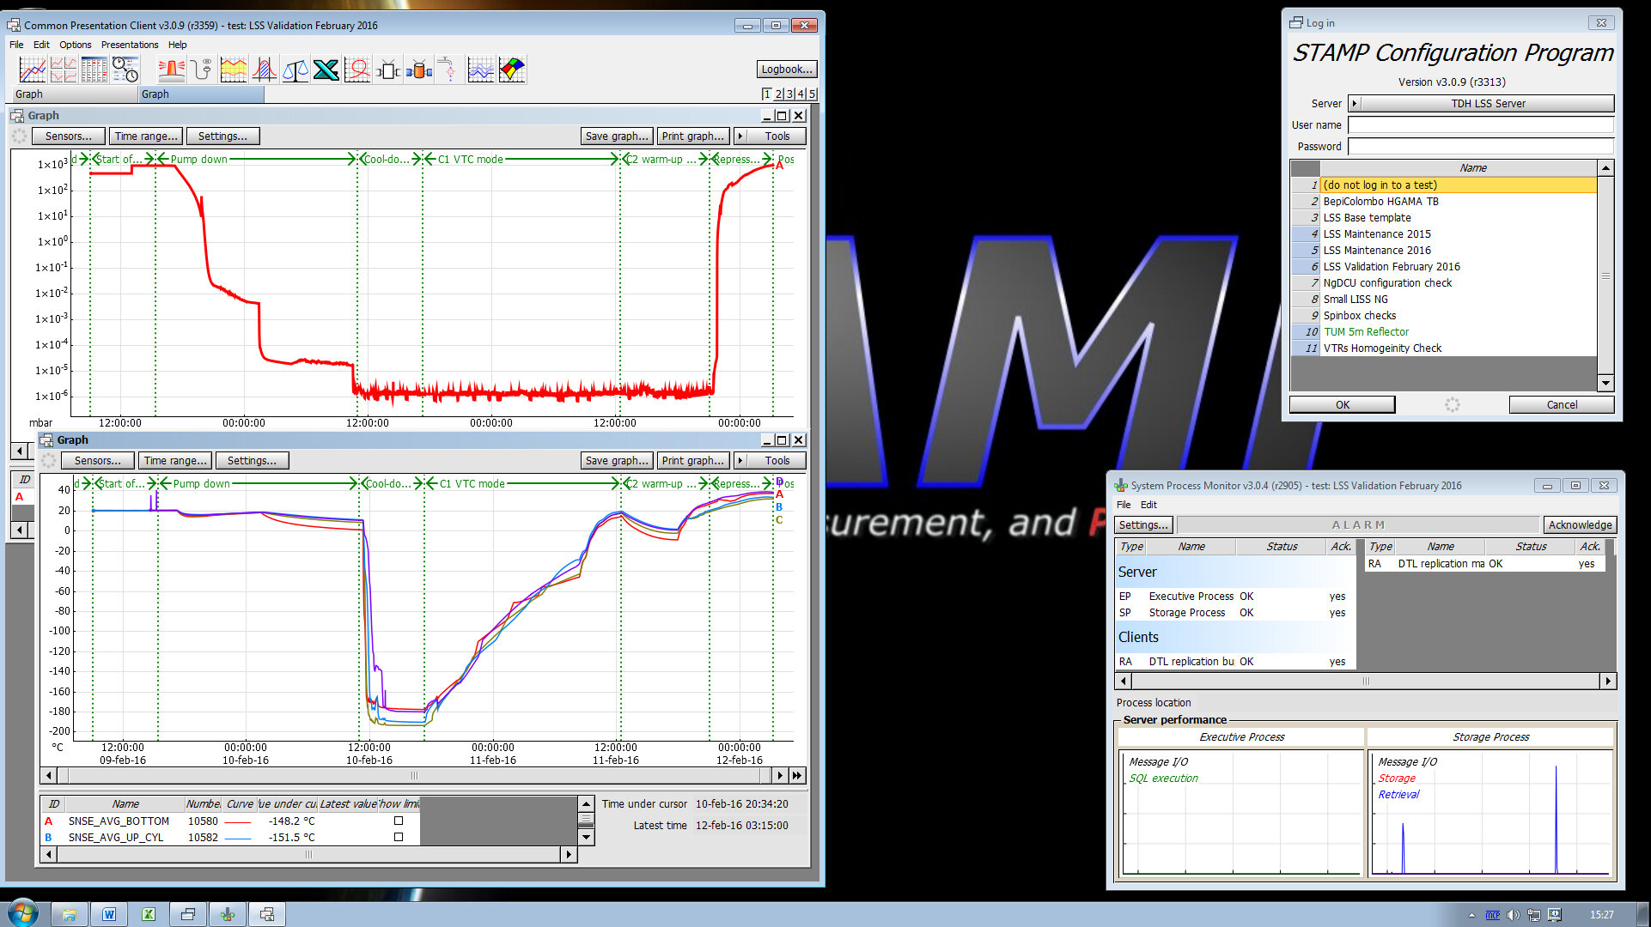This screenshot has height=927, width=1651.
Task: Click the volume speaker tray icon
Action: click(1514, 915)
